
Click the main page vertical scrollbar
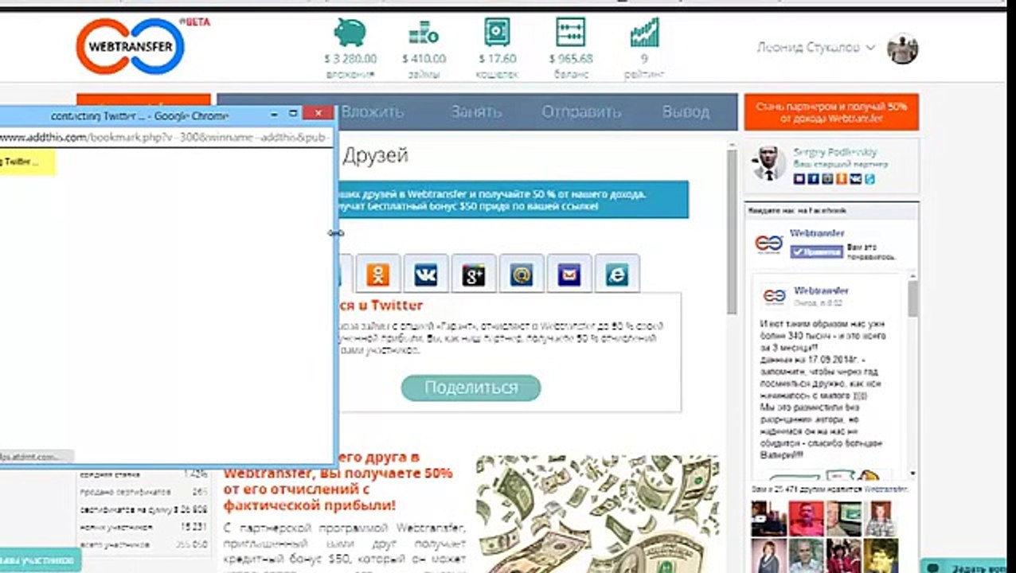732,231
